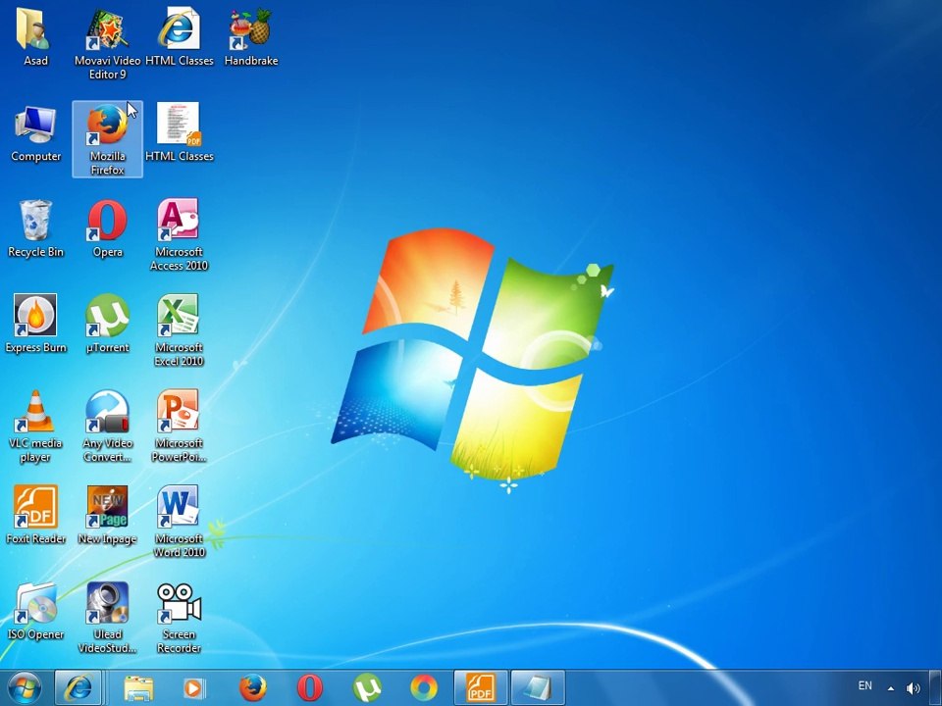
Task: Select the µTorrent desktop shortcut
Action: point(108,324)
